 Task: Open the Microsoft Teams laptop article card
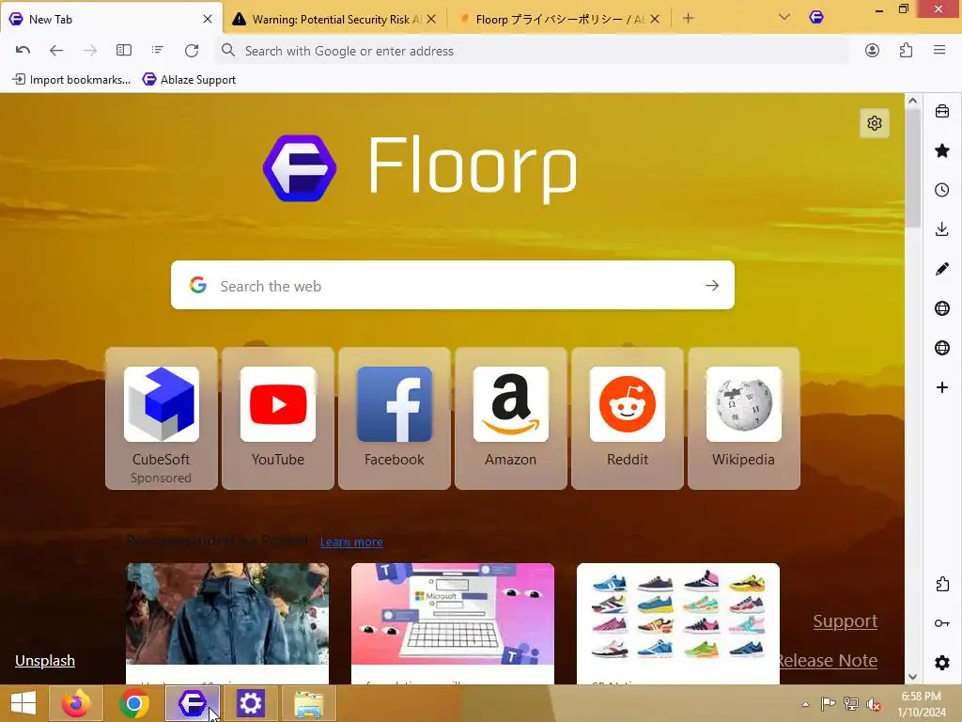[453, 623]
